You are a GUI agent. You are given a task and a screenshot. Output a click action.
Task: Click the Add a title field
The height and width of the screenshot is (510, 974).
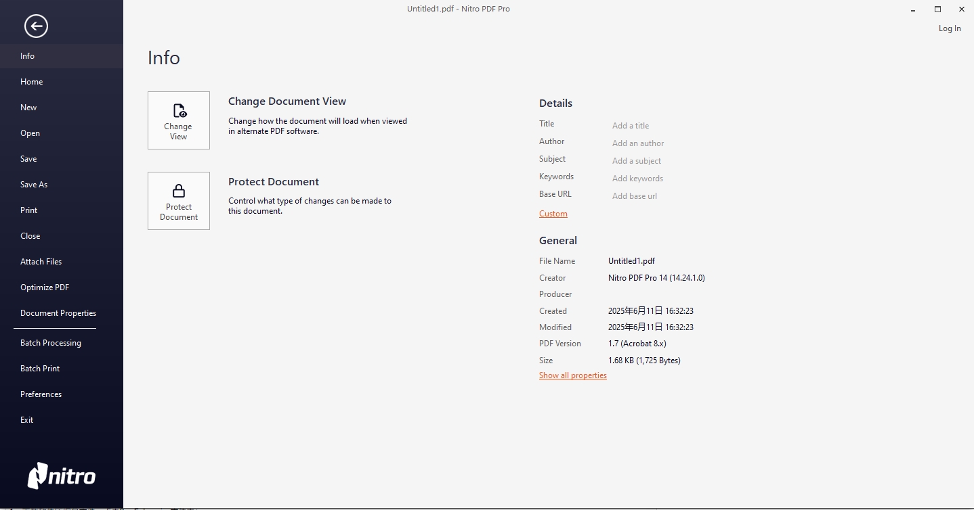631,126
